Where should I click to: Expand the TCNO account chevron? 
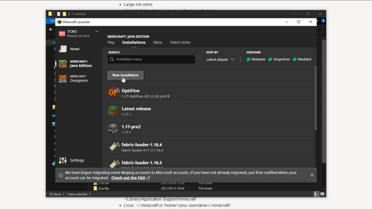click(x=97, y=31)
